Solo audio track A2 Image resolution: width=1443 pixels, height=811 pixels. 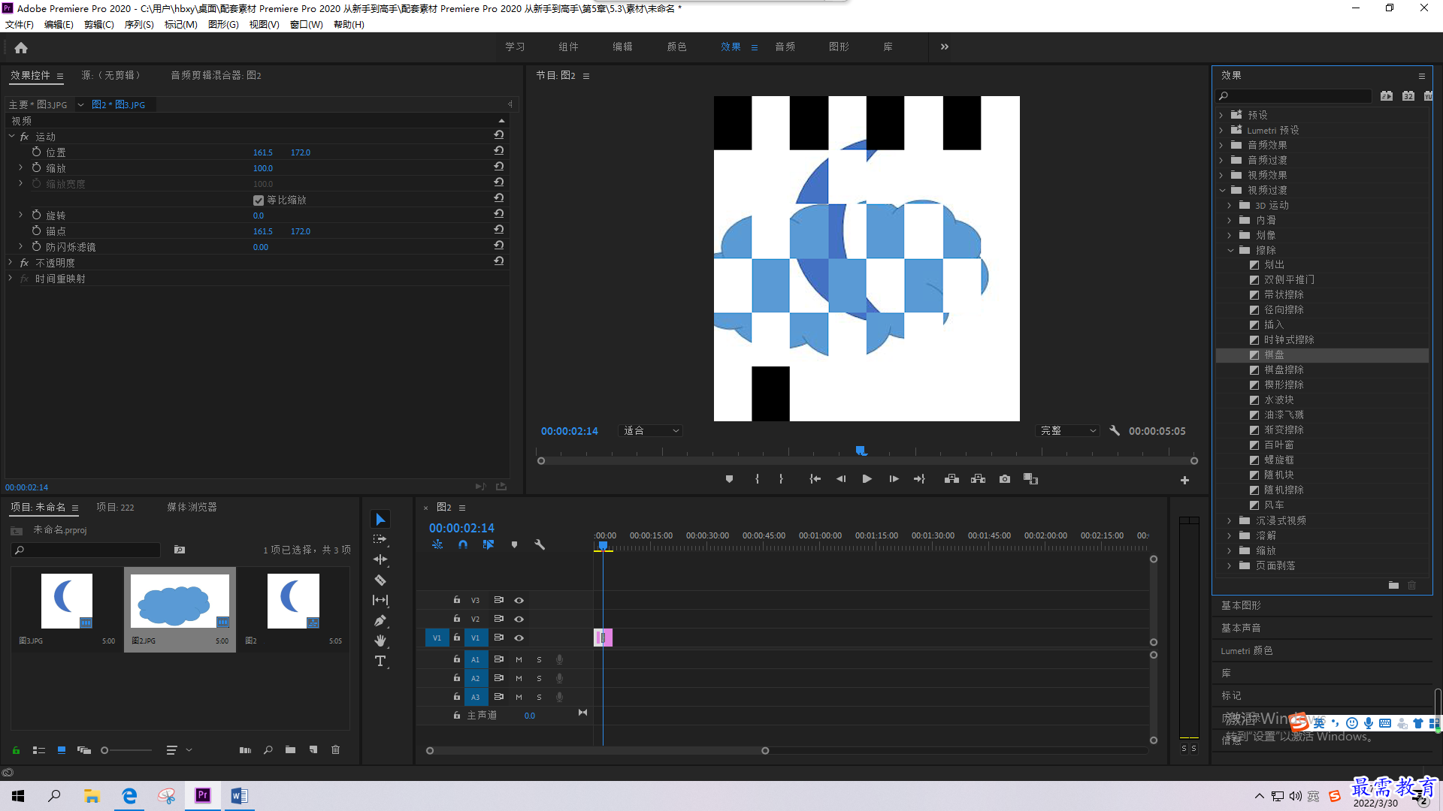point(539,679)
